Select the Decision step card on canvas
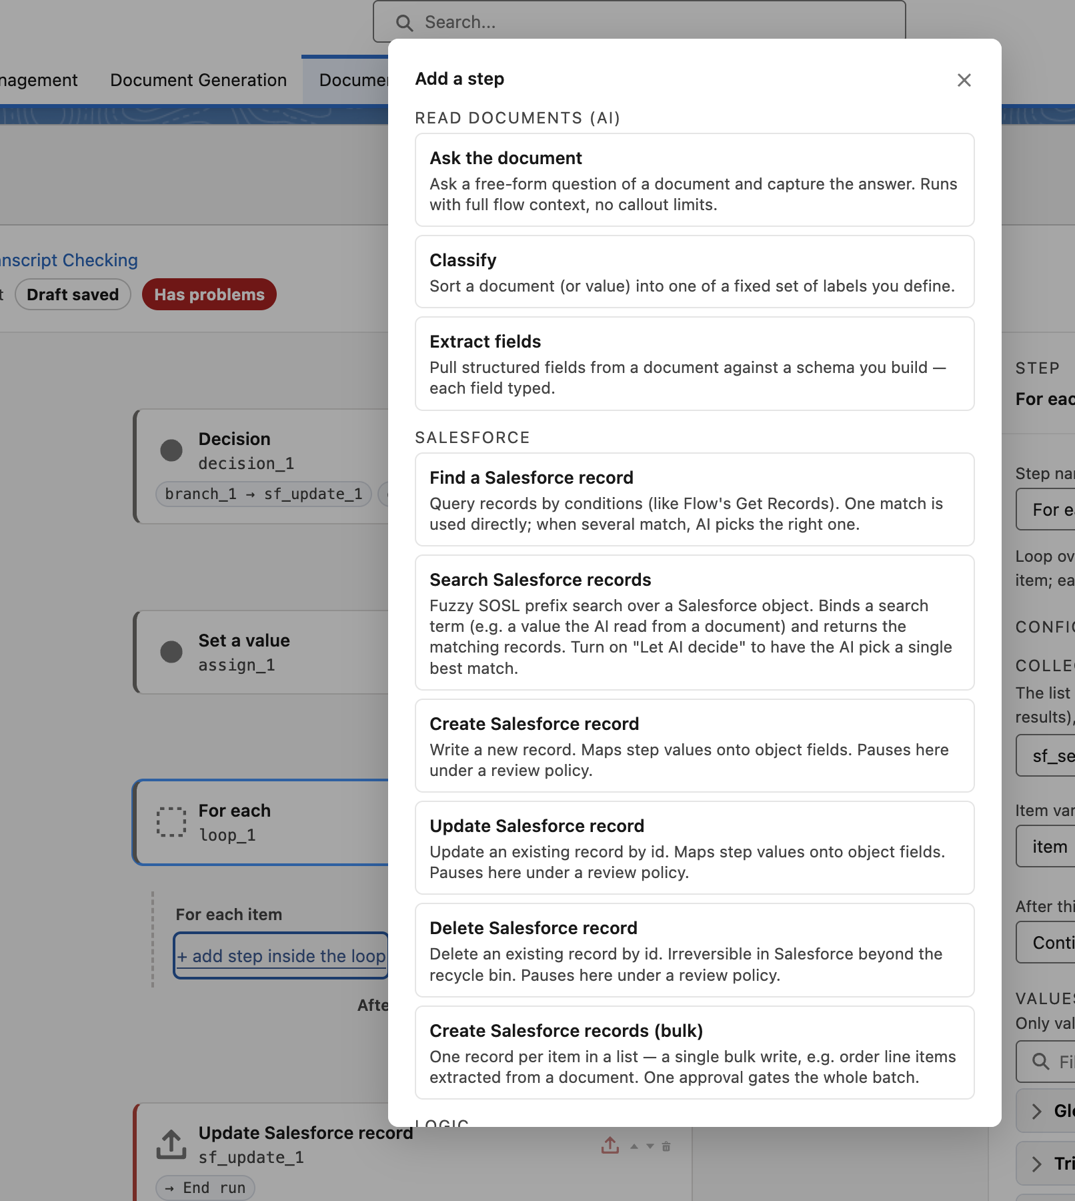 pyautogui.click(x=261, y=466)
